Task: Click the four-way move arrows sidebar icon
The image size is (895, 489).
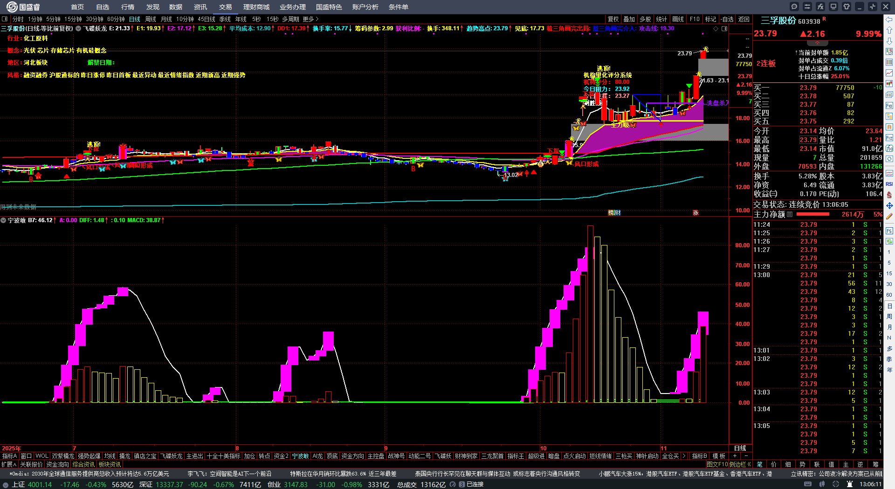Action: coord(889,205)
